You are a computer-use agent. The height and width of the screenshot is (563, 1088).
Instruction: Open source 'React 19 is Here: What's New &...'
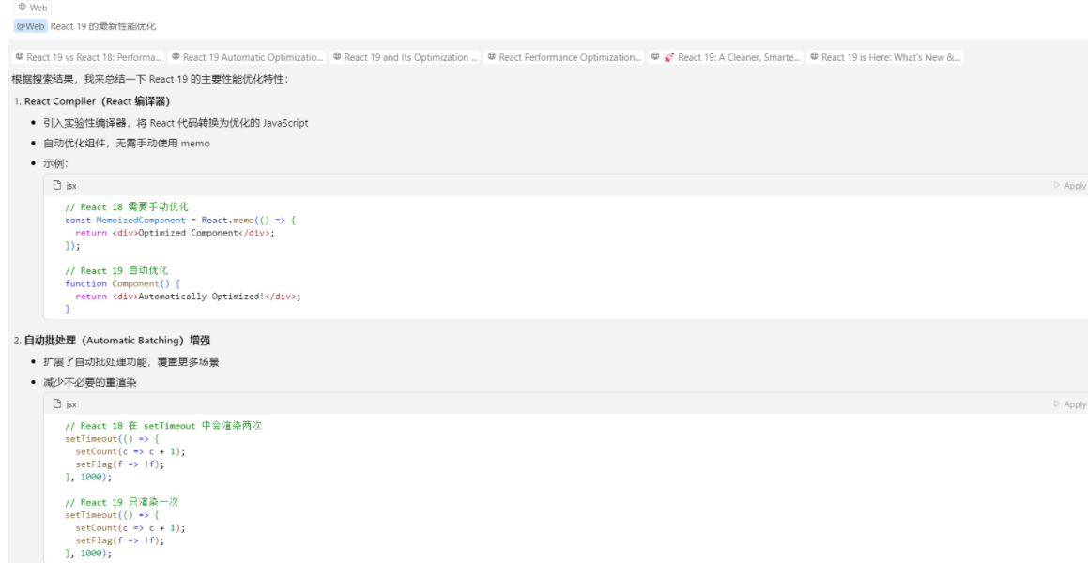[x=884, y=57]
